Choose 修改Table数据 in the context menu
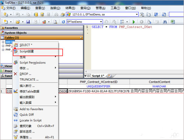Image resolution: width=184 pixels, height=140 pixels. [x=36, y=91]
